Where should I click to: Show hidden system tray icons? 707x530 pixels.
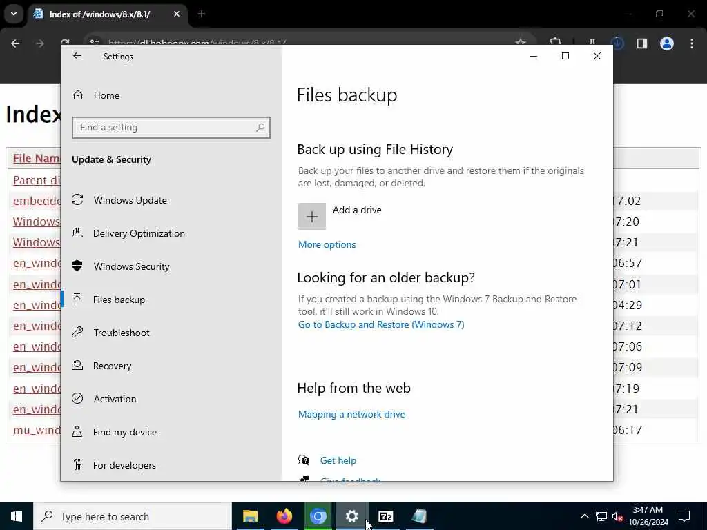point(584,516)
